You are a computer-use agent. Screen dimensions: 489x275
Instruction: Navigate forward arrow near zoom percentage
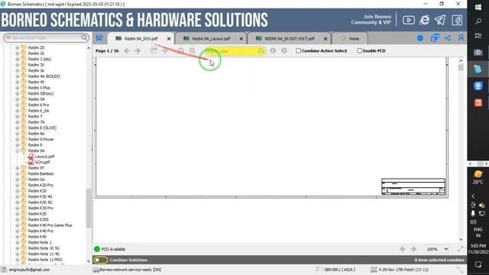(x=413, y=249)
